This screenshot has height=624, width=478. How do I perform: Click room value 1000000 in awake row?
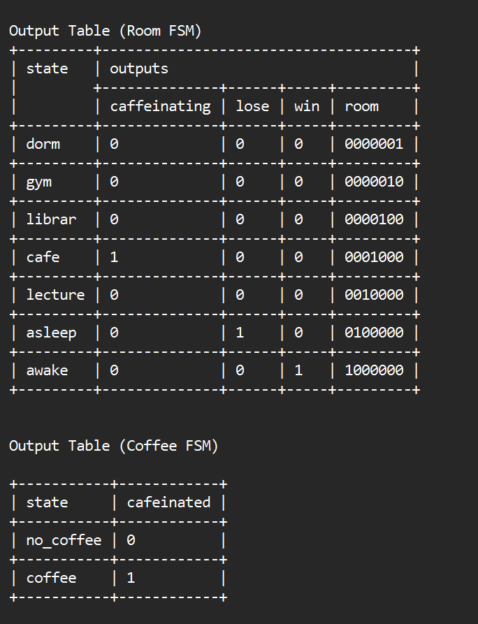click(x=374, y=370)
